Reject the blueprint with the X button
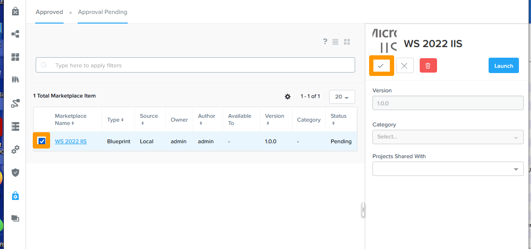This screenshot has height=249, width=531. pos(405,66)
